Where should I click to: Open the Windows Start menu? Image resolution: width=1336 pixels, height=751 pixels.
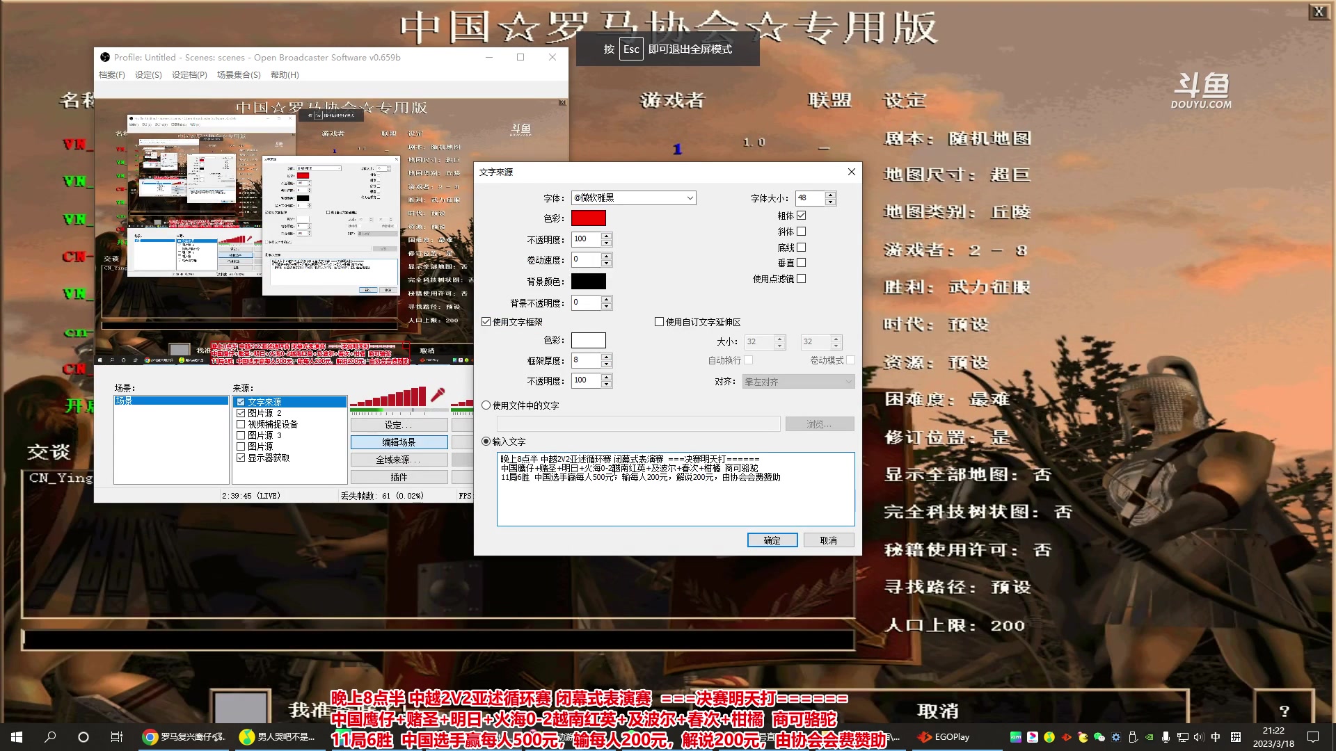[17, 737]
